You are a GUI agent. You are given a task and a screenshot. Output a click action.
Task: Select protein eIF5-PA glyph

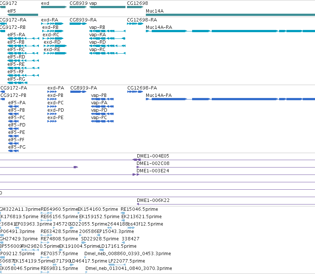point(13,106)
